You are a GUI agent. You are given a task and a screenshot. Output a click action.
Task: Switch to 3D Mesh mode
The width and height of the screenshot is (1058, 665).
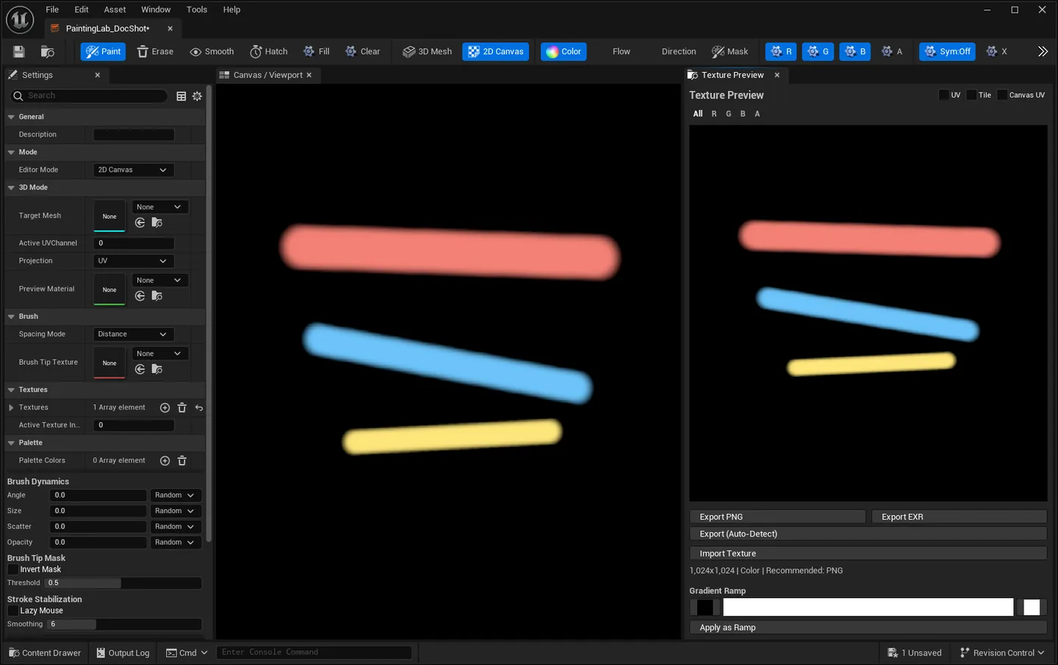(x=428, y=51)
